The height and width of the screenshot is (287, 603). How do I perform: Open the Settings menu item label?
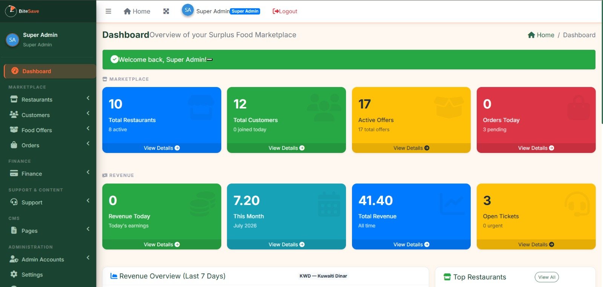pyautogui.click(x=32, y=275)
